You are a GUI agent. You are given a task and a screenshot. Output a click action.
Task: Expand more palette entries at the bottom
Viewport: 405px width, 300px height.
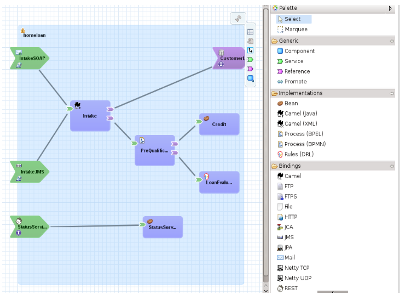[x=332, y=292]
